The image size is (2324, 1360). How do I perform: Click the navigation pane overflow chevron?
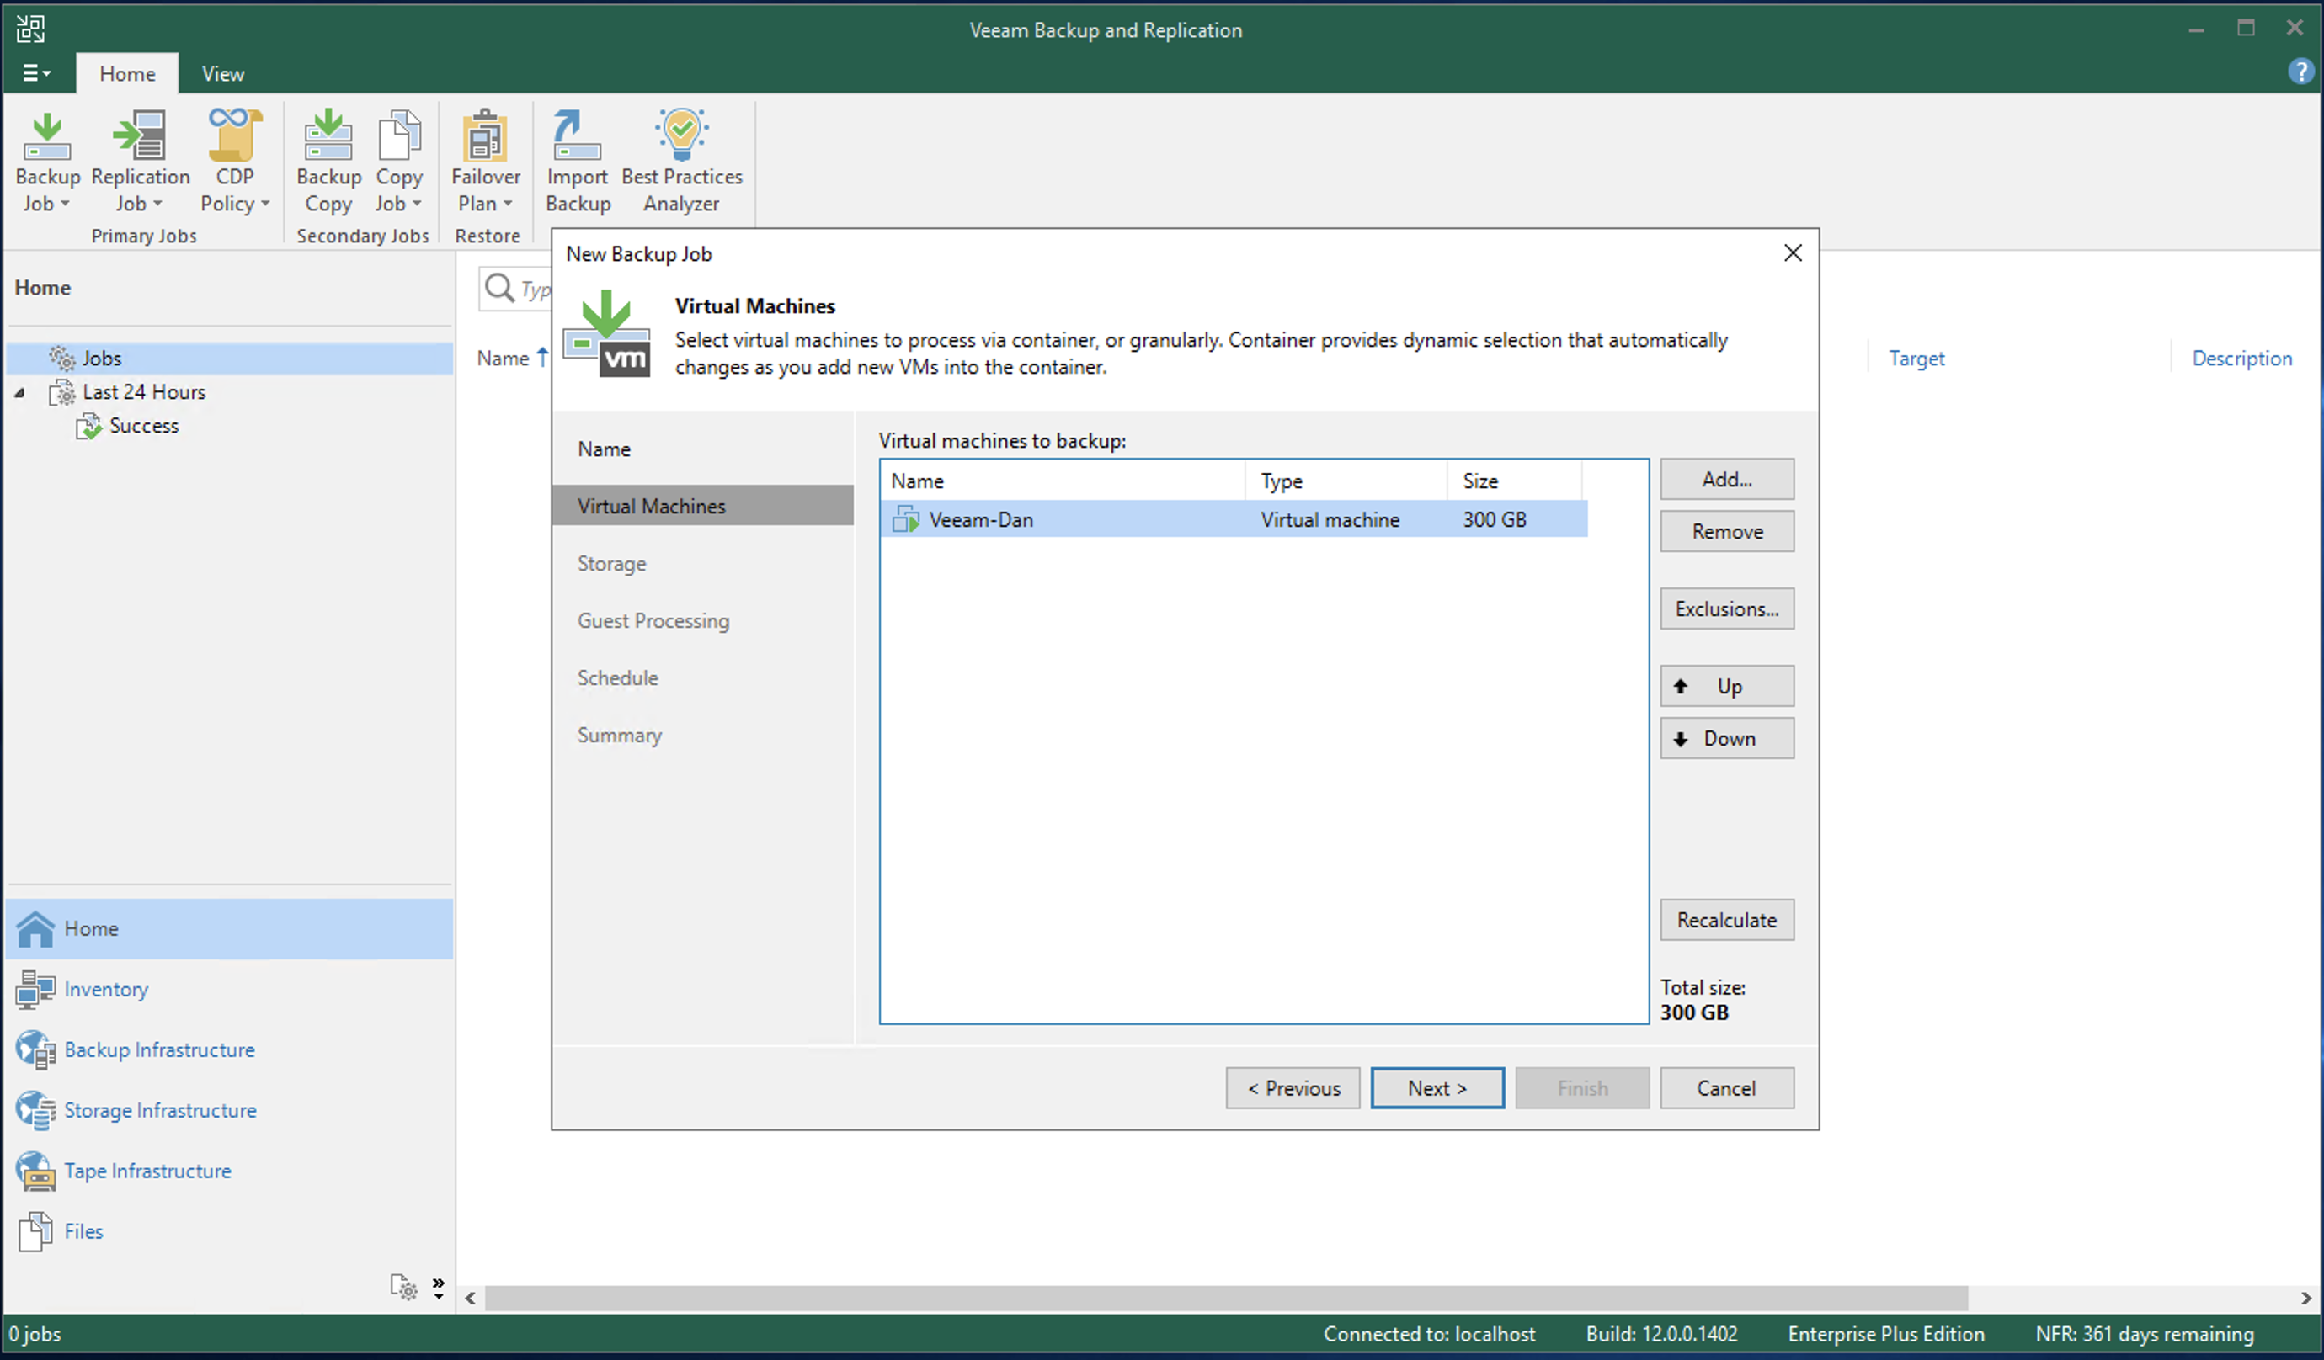pyautogui.click(x=439, y=1287)
